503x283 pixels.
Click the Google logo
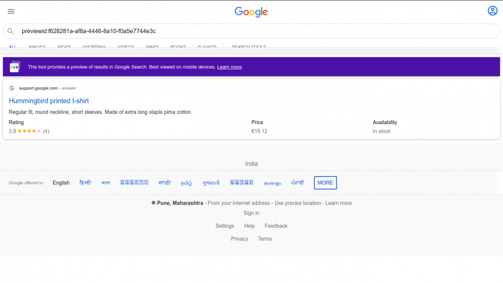[251, 12]
